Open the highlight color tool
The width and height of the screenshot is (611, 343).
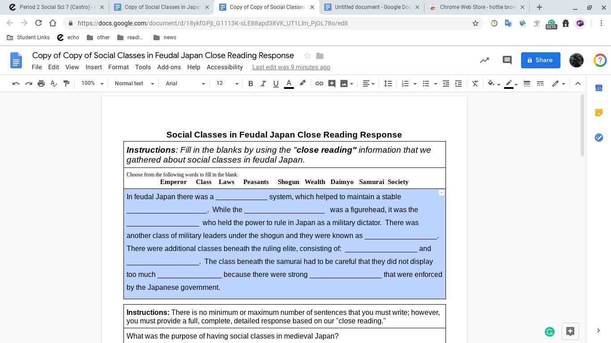coord(302,84)
